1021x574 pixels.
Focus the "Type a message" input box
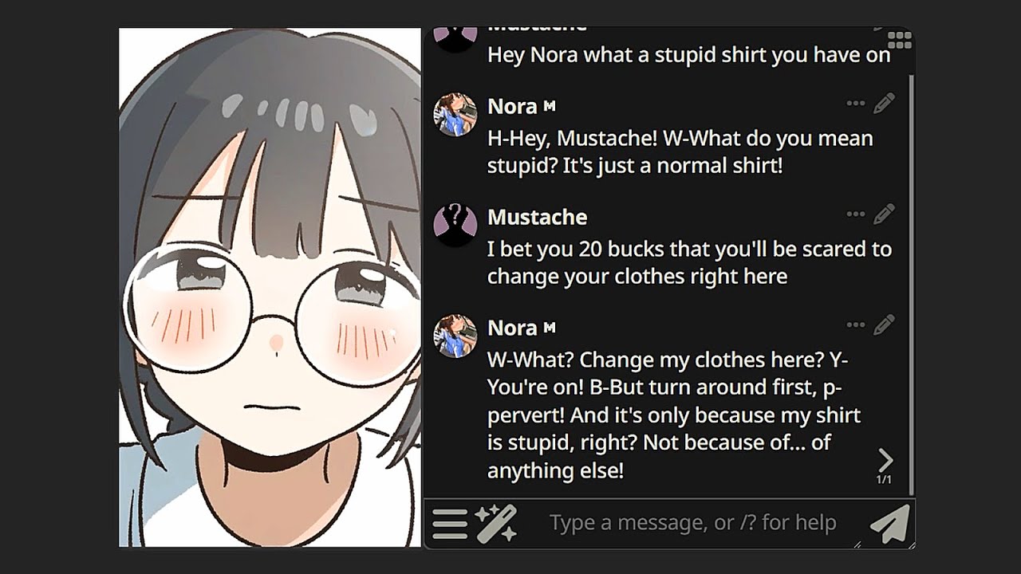point(692,523)
